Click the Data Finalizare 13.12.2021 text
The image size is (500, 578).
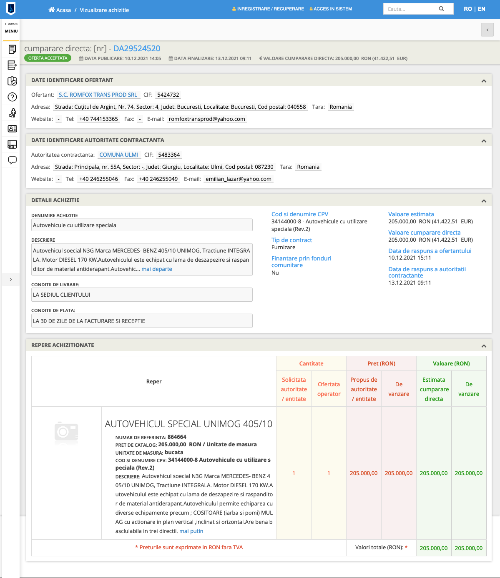pyautogui.click(x=210, y=58)
